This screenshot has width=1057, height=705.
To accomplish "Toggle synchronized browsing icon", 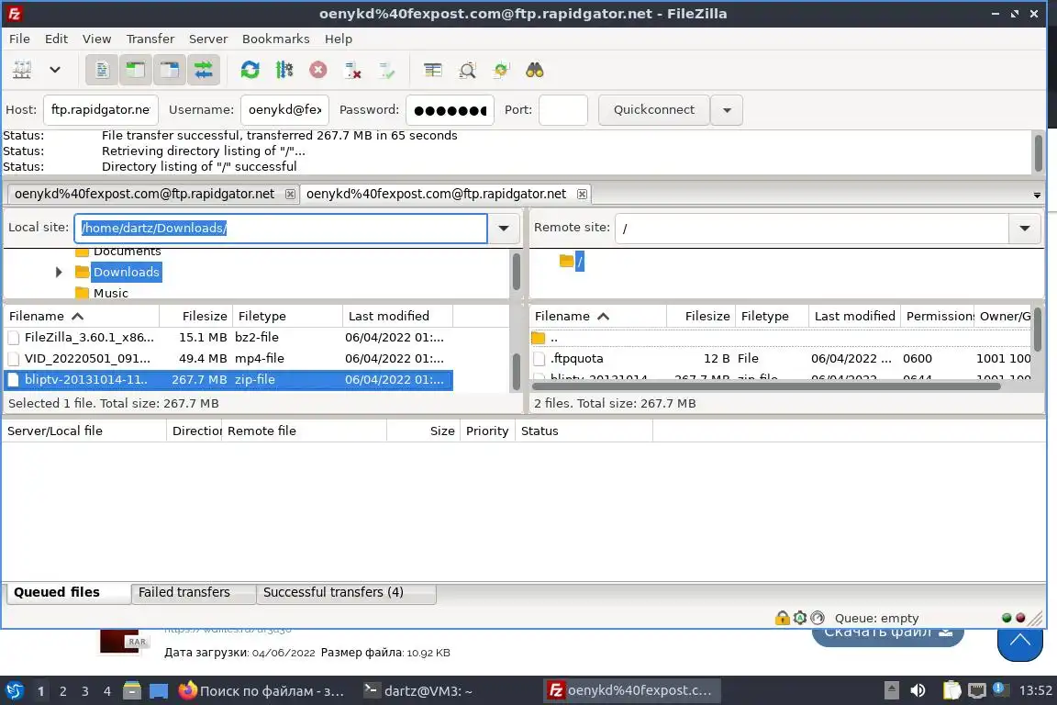I will click(501, 70).
